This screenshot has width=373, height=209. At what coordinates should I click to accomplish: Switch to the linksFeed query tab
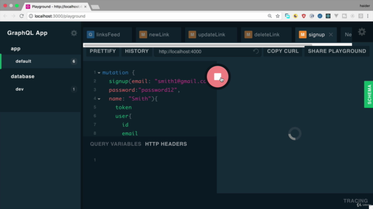[107, 35]
